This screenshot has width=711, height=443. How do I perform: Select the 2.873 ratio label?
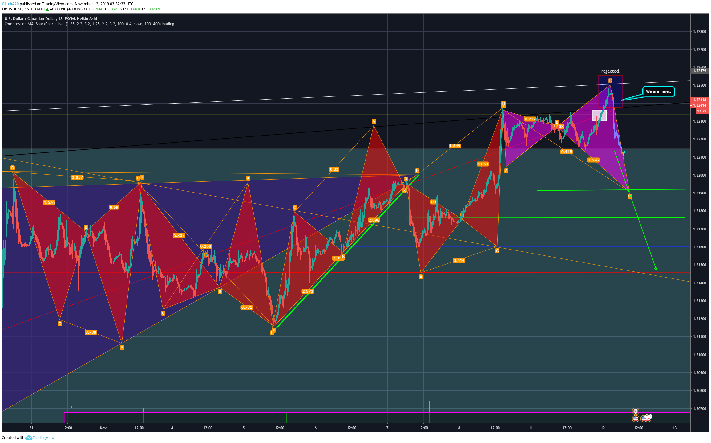pos(308,291)
